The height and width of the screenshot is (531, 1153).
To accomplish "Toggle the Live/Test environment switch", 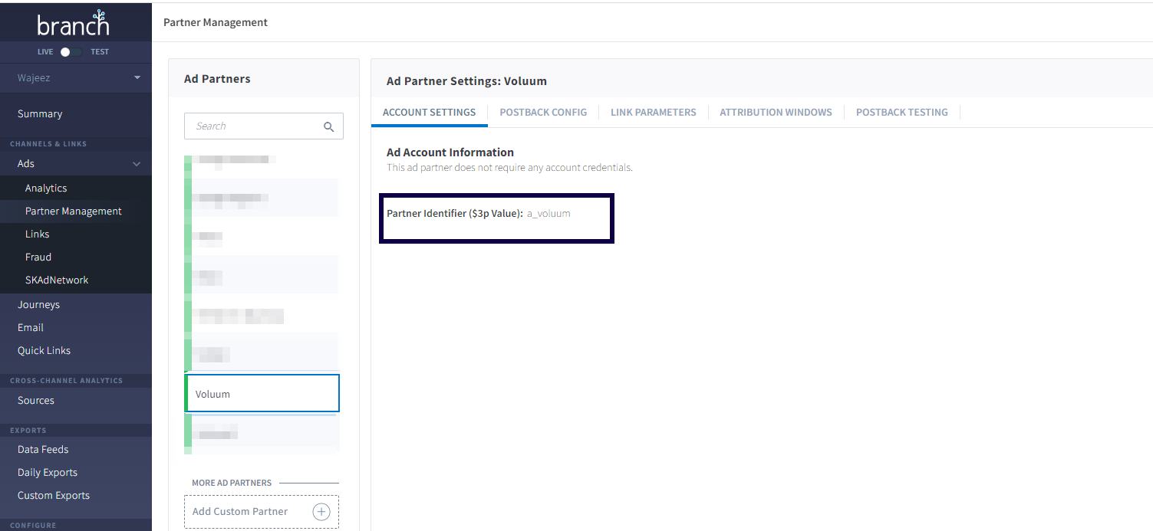I will click(70, 52).
